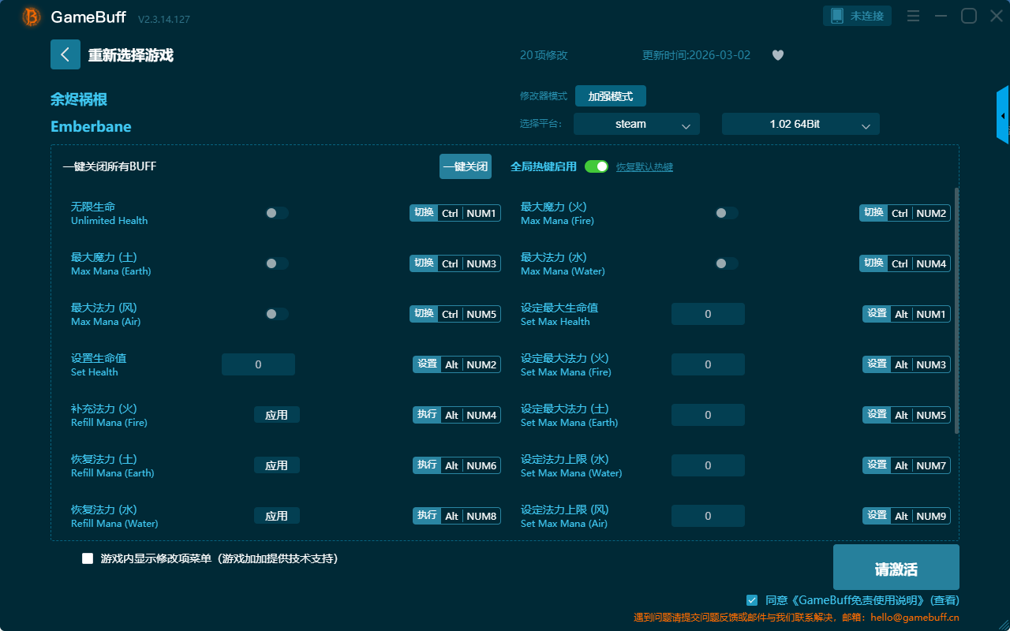This screenshot has width=1010, height=631.
Task: Click the 请激活 activate button
Action: pyautogui.click(x=896, y=567)
